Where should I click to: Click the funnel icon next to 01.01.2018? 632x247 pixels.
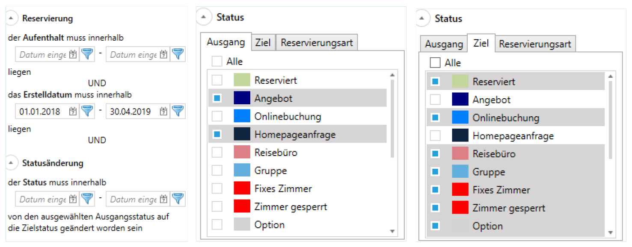87,111
